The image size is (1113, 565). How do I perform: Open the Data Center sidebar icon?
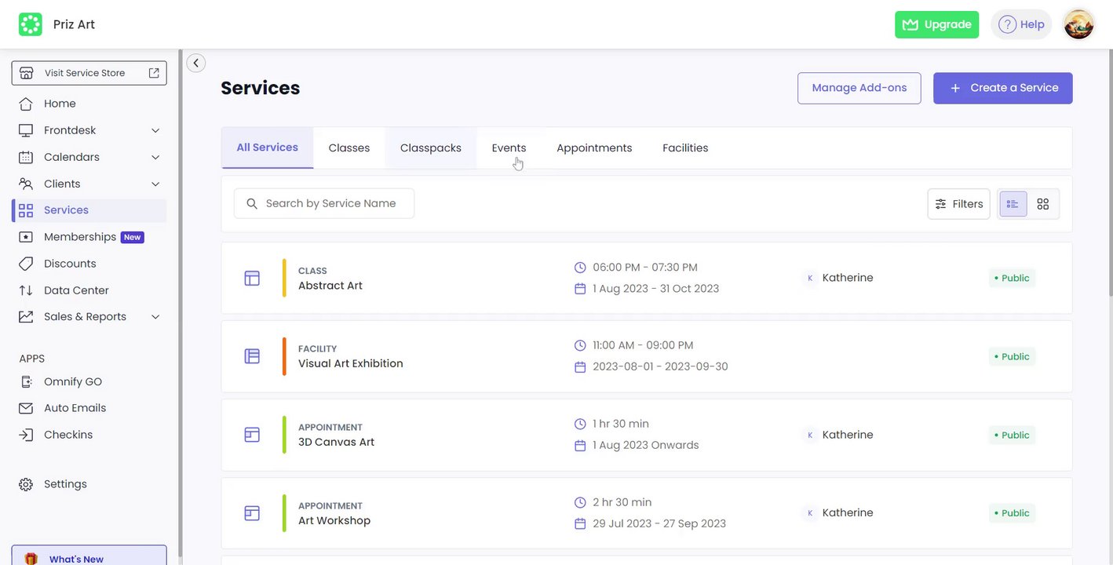(x=26, y=290)
